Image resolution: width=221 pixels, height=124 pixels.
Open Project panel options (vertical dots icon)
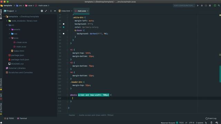[51, 11]
